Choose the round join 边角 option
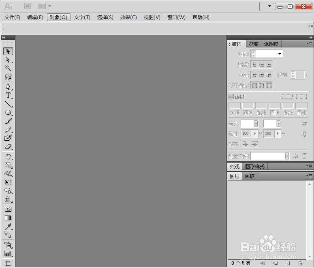 pyautogui.click(x=262, y=75)
